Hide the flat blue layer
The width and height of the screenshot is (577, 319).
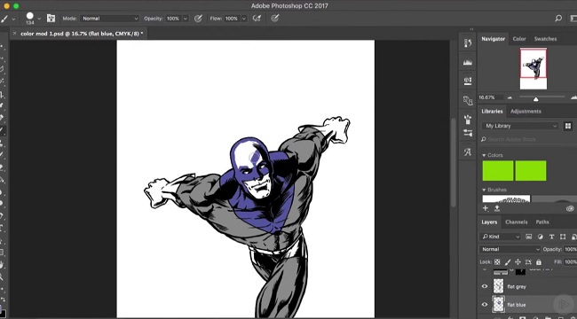coord(485,304)
